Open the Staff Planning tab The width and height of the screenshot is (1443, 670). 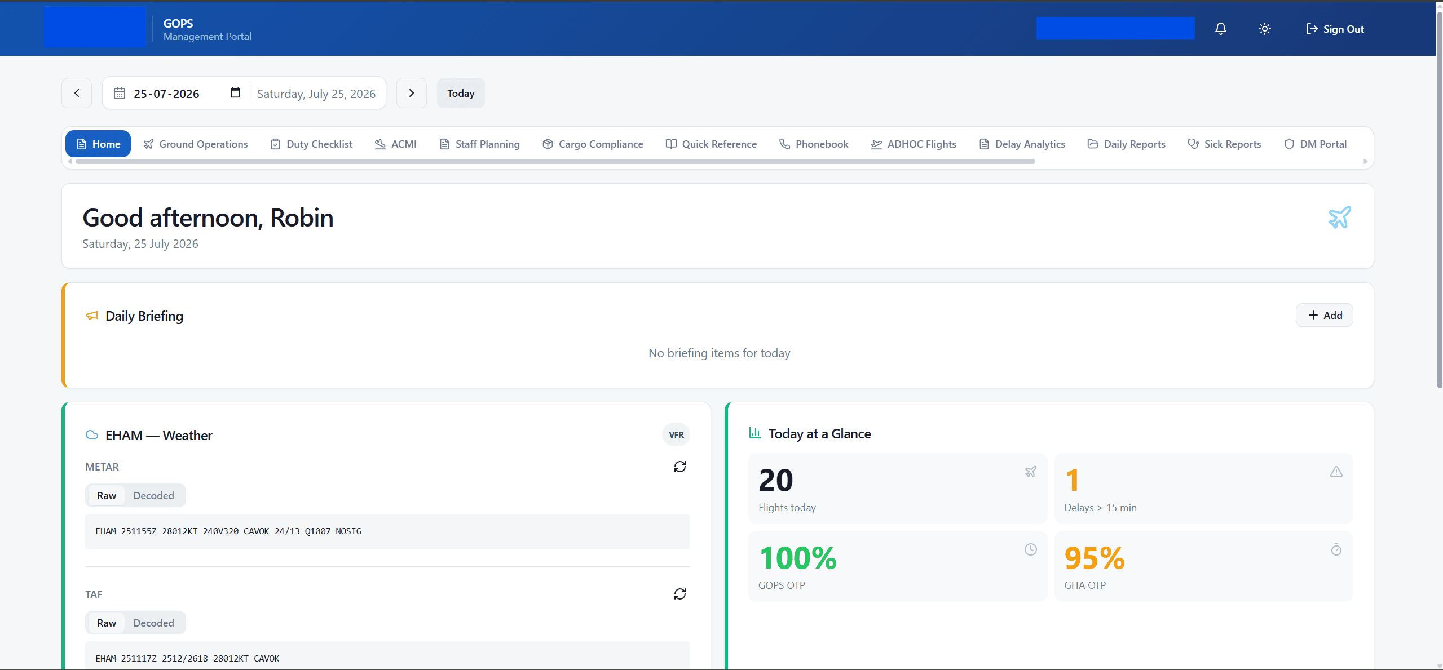pyautogui.click(x=480, y=144)
